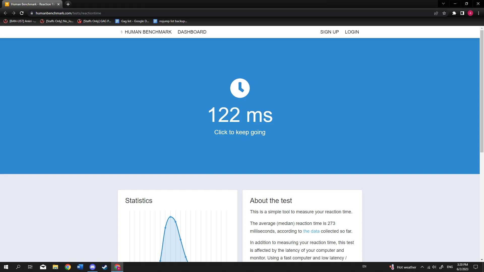The image size is (484, 272).
Task: Open the Gag list - Google Docs bookmark
Action: (132, 21)
